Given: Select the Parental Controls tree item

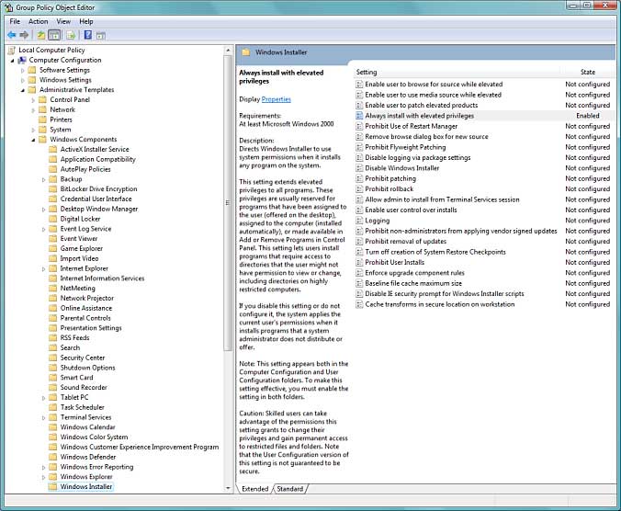Looking at the screenshot, I should 85,318.
